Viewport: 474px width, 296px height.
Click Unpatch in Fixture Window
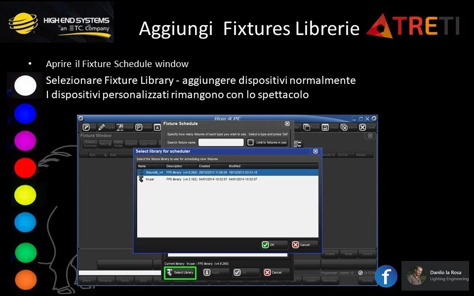coord(131,144)
